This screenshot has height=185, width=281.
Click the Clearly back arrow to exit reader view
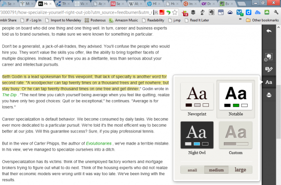[x=269, y=31]
